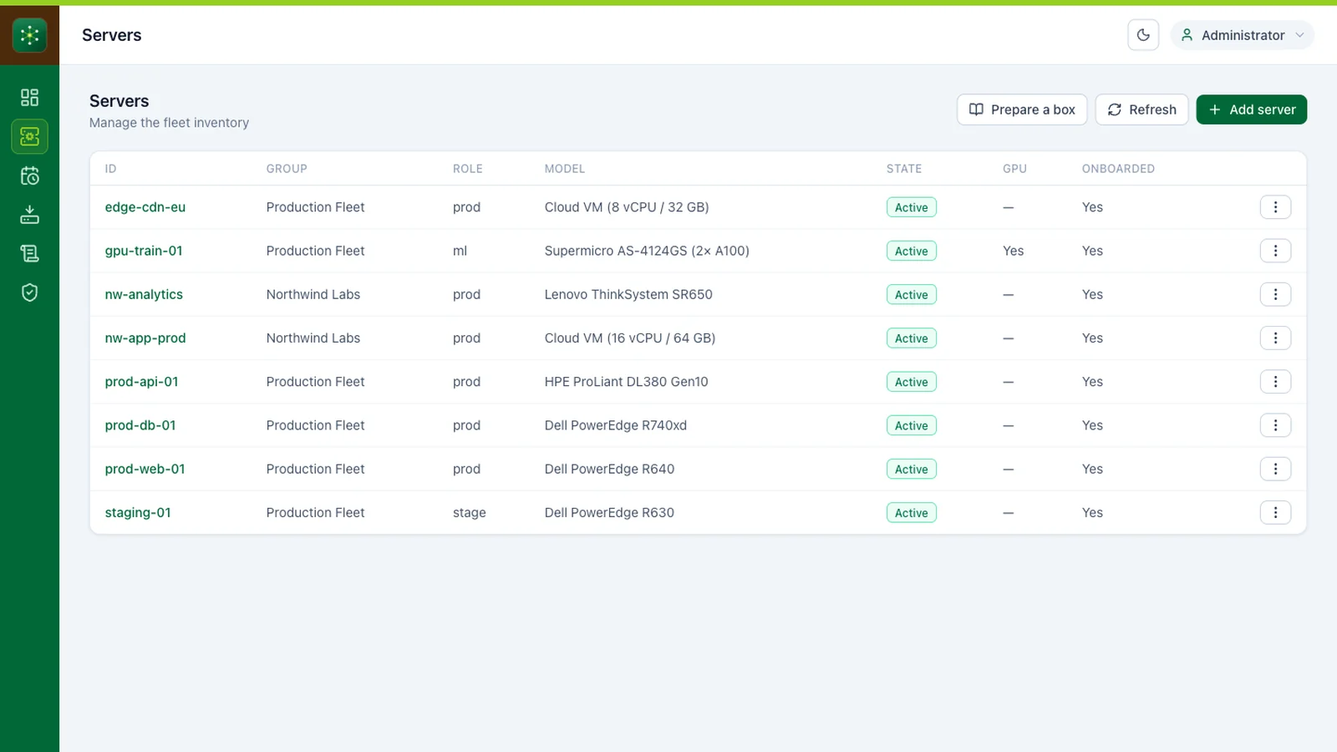
Task: Click Lenovo ThinkSystem SR650 model cell
Action: click(628, 294)
